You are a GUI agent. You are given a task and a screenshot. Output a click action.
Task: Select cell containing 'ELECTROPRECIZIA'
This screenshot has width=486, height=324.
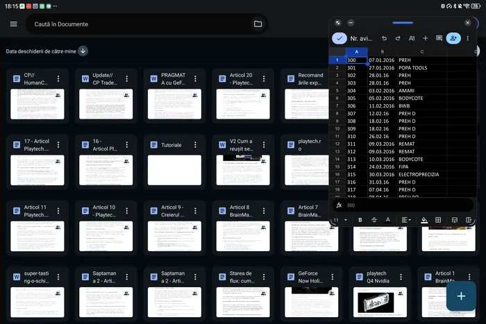tap(422, 174)
